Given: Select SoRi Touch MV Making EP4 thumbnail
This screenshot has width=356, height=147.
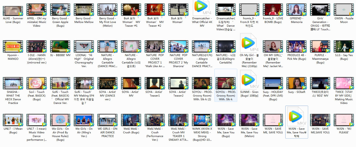Looking at the screenshot, I should (84, 83).
